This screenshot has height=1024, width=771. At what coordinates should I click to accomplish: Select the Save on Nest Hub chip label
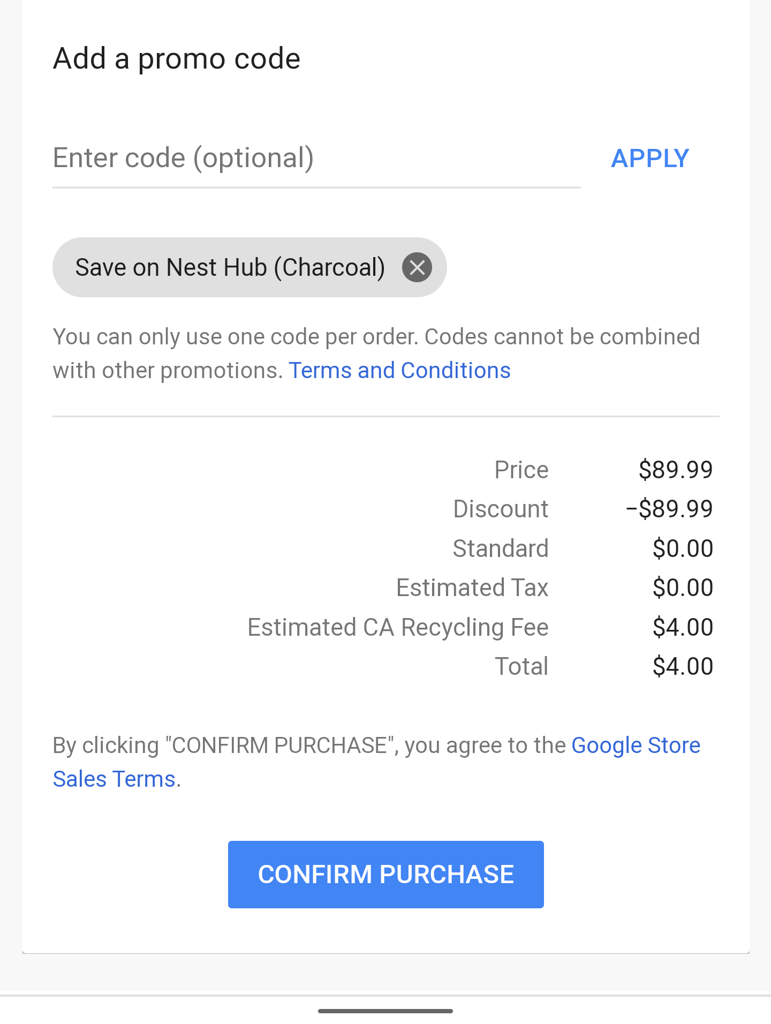pos(230,267)
